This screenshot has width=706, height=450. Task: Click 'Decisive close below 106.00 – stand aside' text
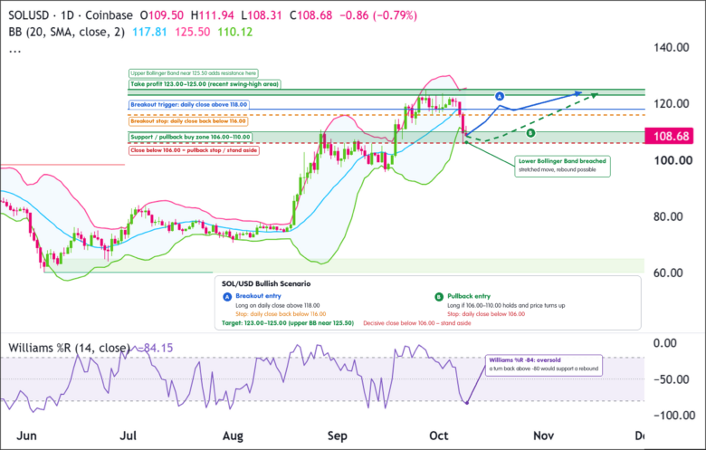tap(417, 323)
